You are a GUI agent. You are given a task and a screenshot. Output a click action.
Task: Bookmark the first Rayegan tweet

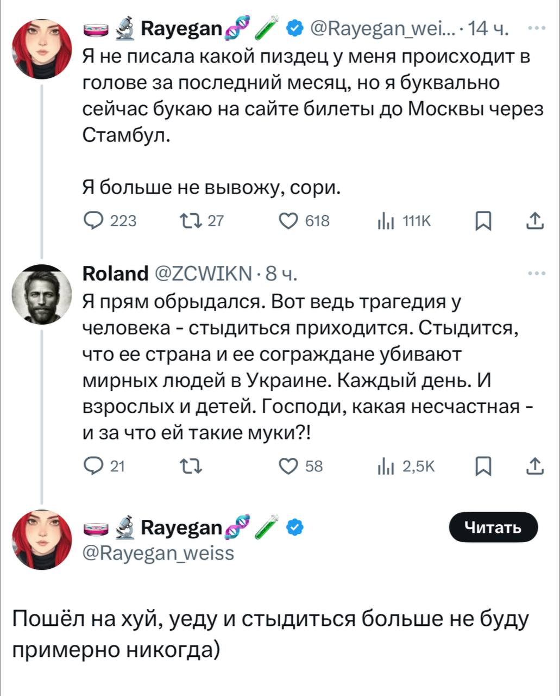pyautogui.click(x=483, y=221)
